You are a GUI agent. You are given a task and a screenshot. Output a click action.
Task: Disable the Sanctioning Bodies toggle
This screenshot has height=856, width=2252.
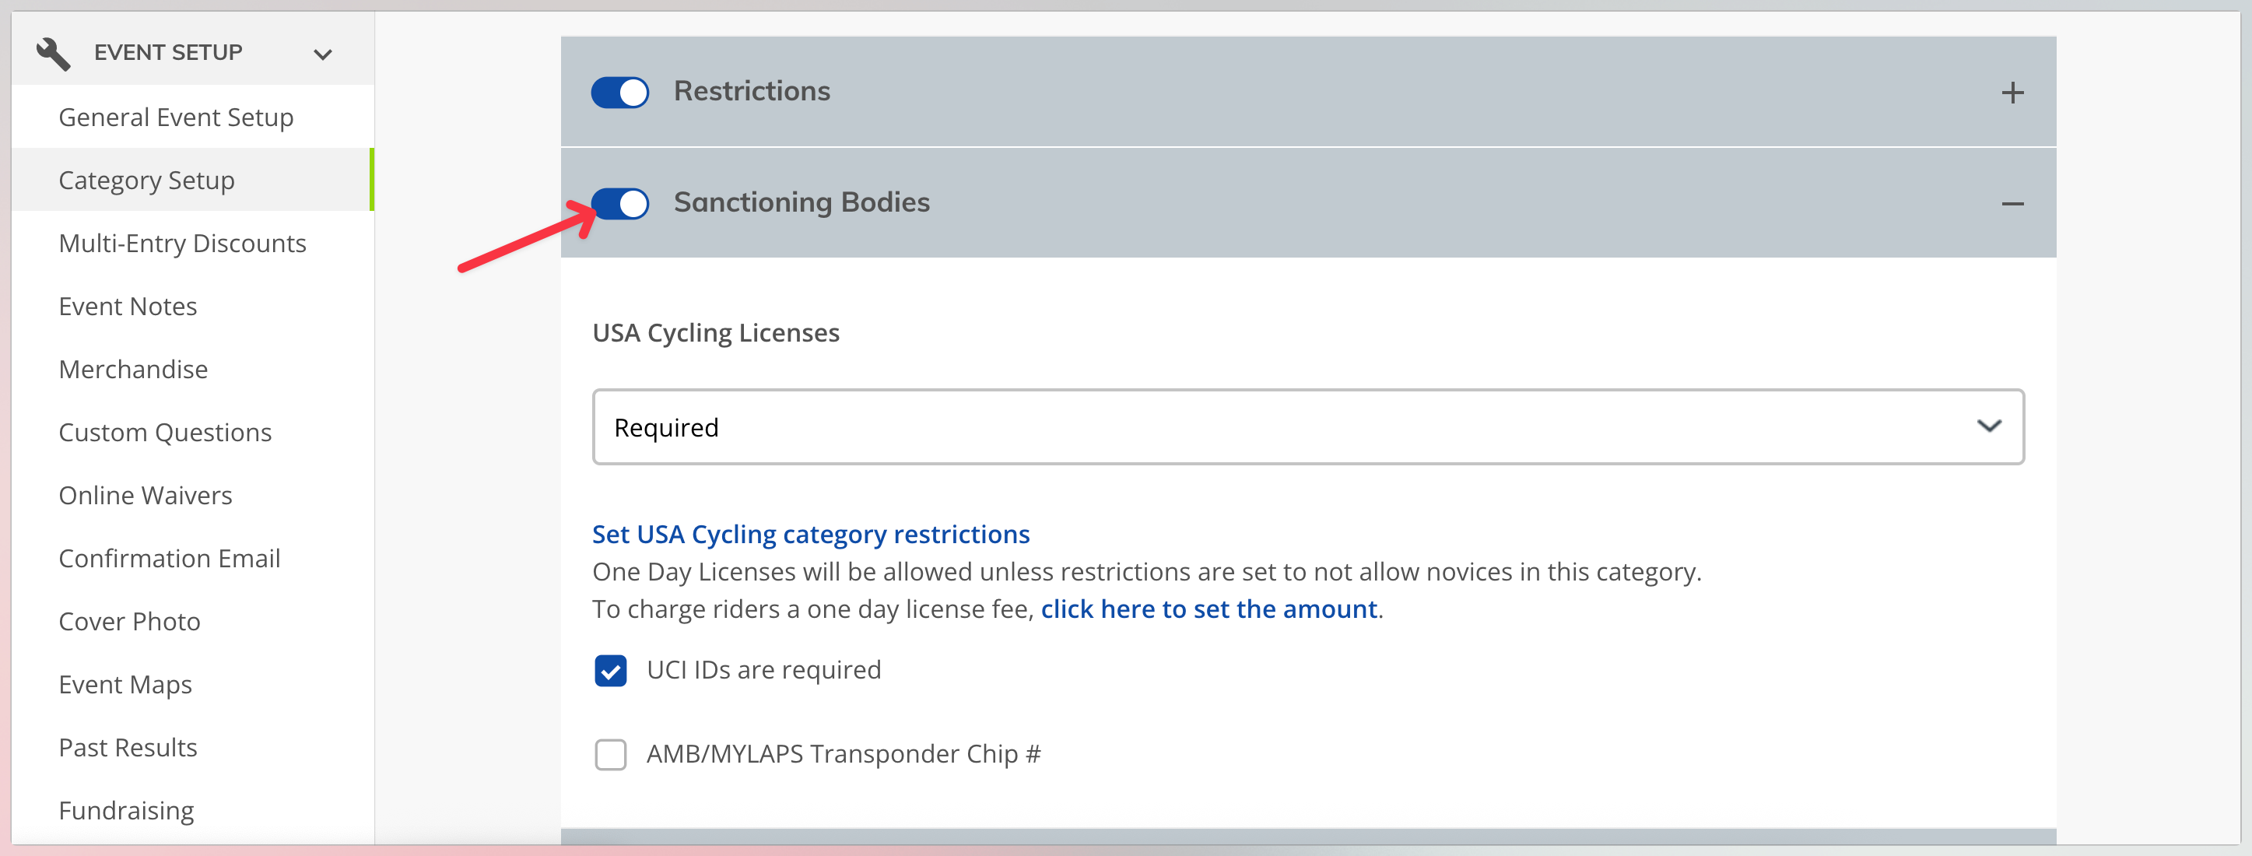tap(620, 204)
